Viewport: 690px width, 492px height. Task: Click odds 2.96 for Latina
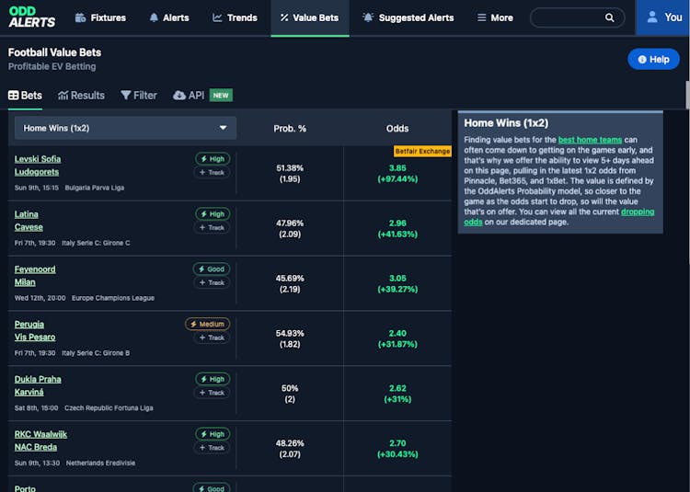[x=397, y=223]
